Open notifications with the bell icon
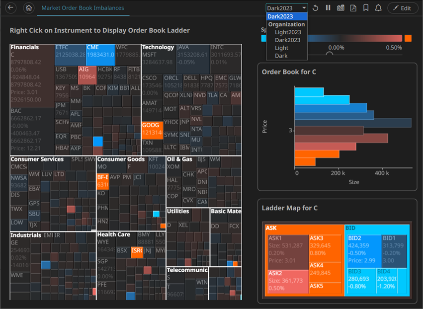This screenshot has height=309, width=423. (378, 8)
